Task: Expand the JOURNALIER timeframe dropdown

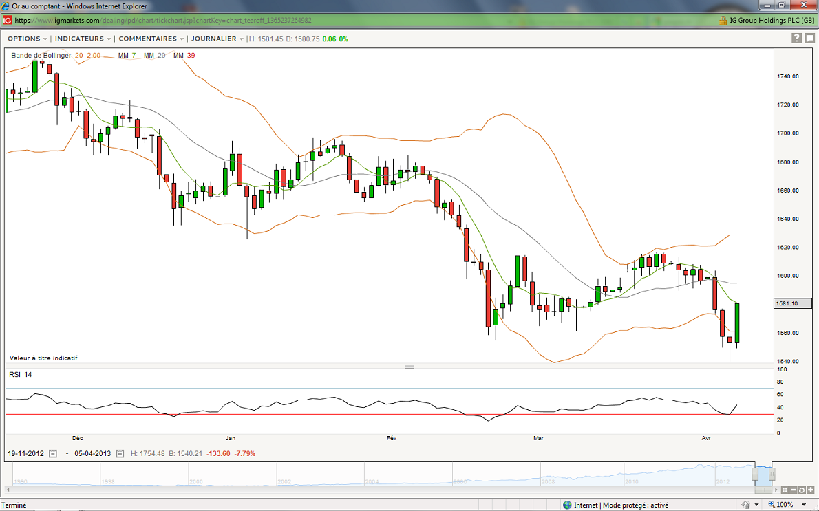Action: pyautogui.click(x=217, y=39)
